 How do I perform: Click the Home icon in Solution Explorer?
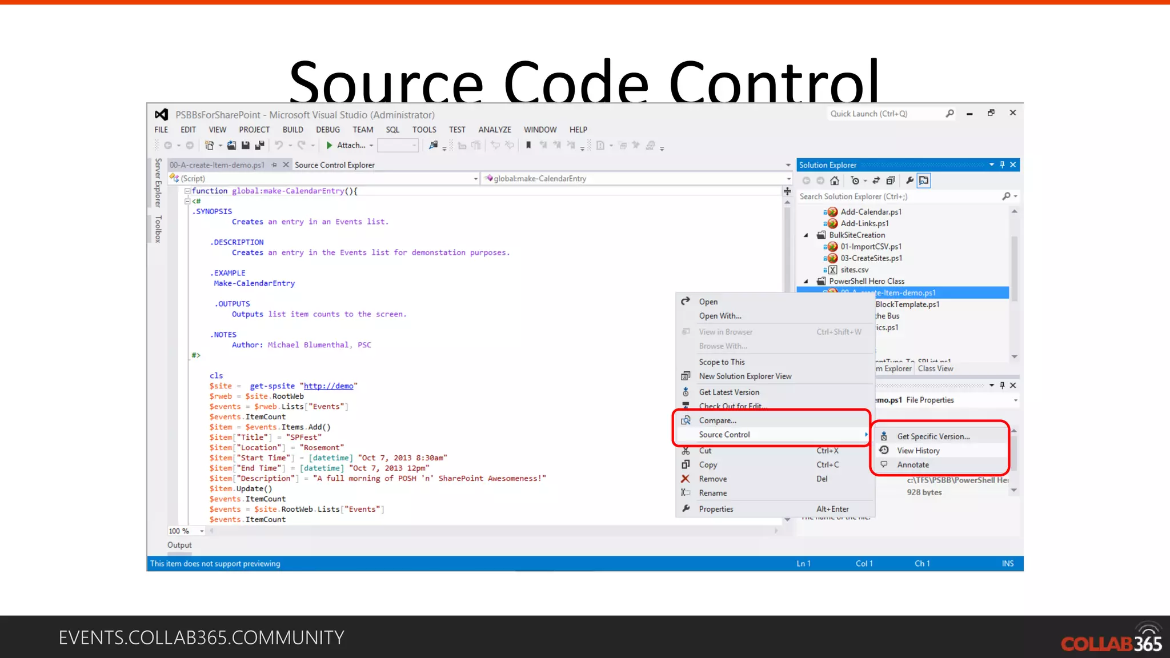835,181
